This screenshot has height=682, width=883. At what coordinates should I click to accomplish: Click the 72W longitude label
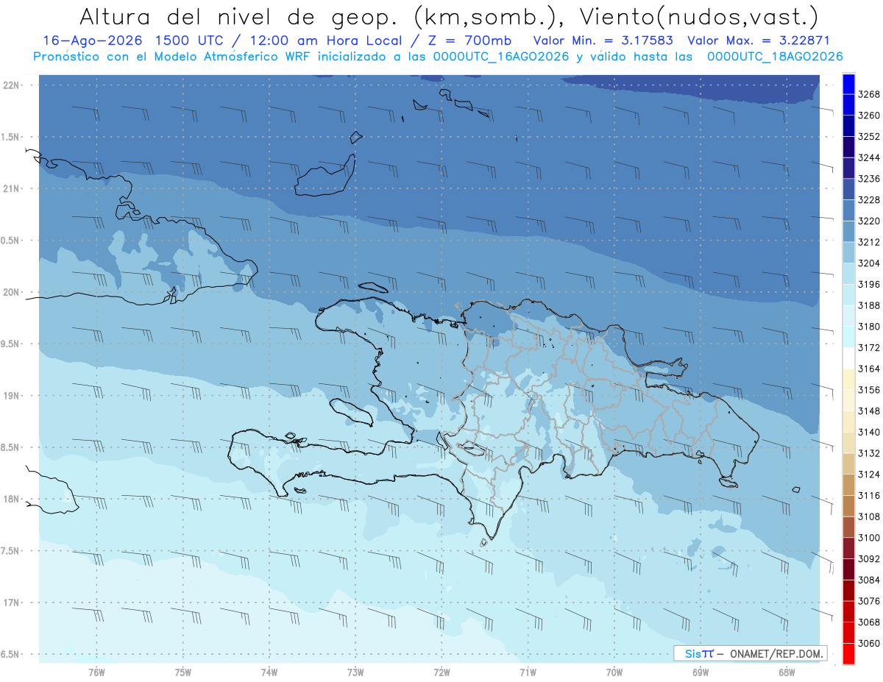click(441, 672)
